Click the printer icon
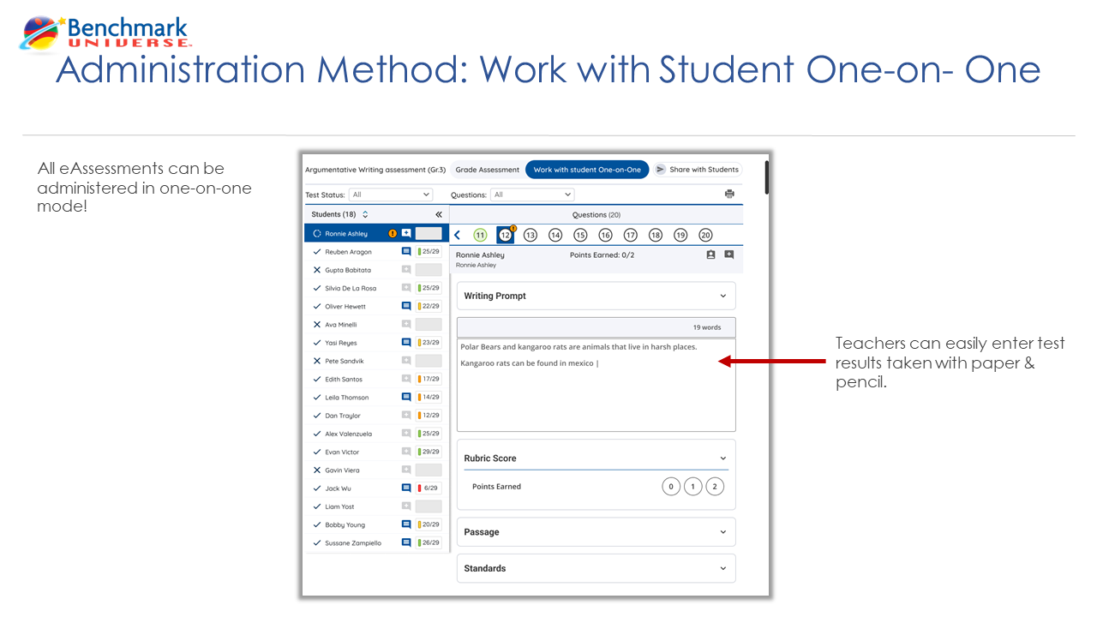Viewport: 1097px width, 617px height. (729, 195)
